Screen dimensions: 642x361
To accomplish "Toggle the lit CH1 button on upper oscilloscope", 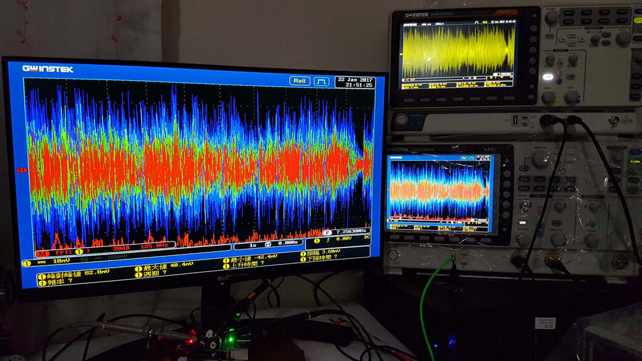I will [548, 77].
